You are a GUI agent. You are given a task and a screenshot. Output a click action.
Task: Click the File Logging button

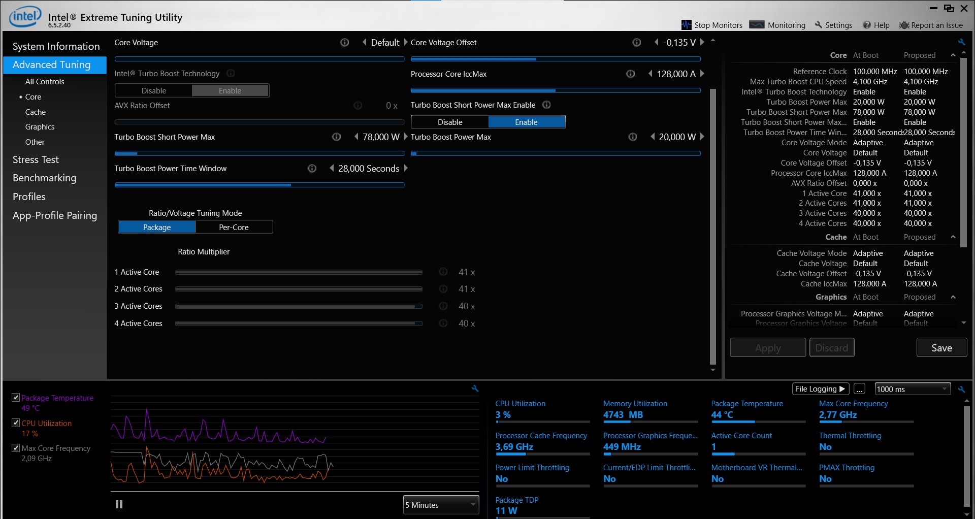pyautogui.click(x=821, y=389)
